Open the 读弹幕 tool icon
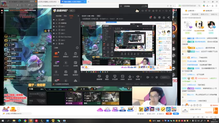This screenshot has height=123, width=219. [76, 64]
